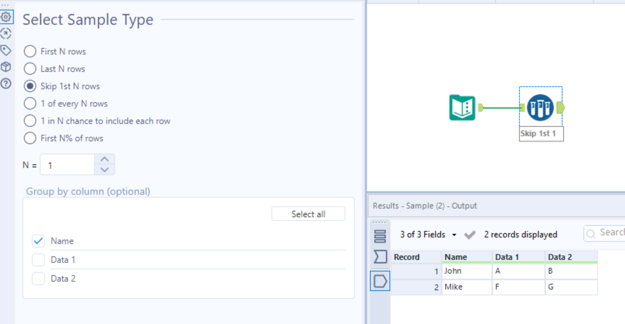This screenshot has height=324, width=625.
Task: Select the Sample tool on the canvas
Action: (x=541, y=108)
